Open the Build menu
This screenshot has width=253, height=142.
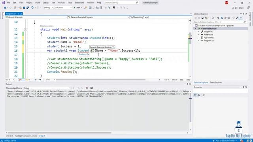coord(38,3)
